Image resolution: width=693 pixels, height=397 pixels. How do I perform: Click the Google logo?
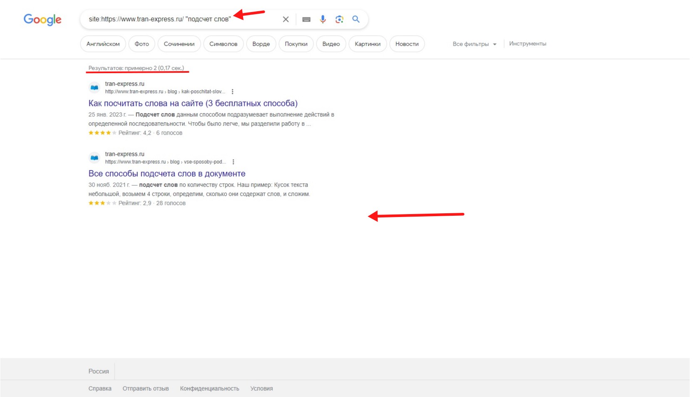(x=42, y=19)
